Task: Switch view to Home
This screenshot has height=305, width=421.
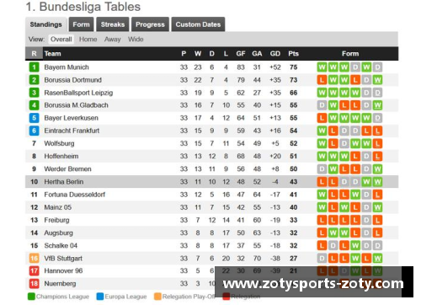Action: [88, 40]
